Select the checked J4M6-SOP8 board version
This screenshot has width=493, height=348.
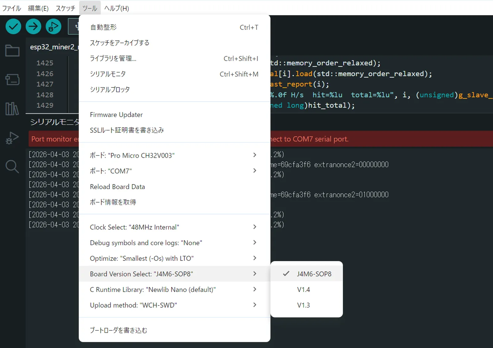(314, 274)
